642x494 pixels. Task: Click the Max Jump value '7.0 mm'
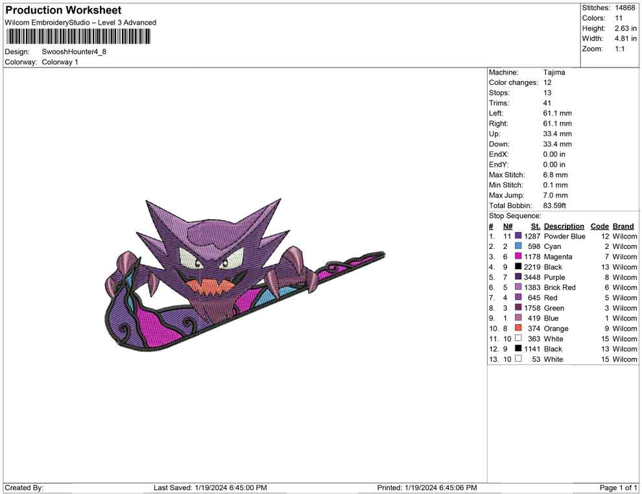pos(555,195)
